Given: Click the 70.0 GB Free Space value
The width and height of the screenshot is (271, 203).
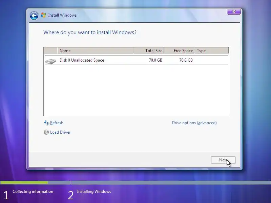Looking at the screenshot, I should coord(186,60).
